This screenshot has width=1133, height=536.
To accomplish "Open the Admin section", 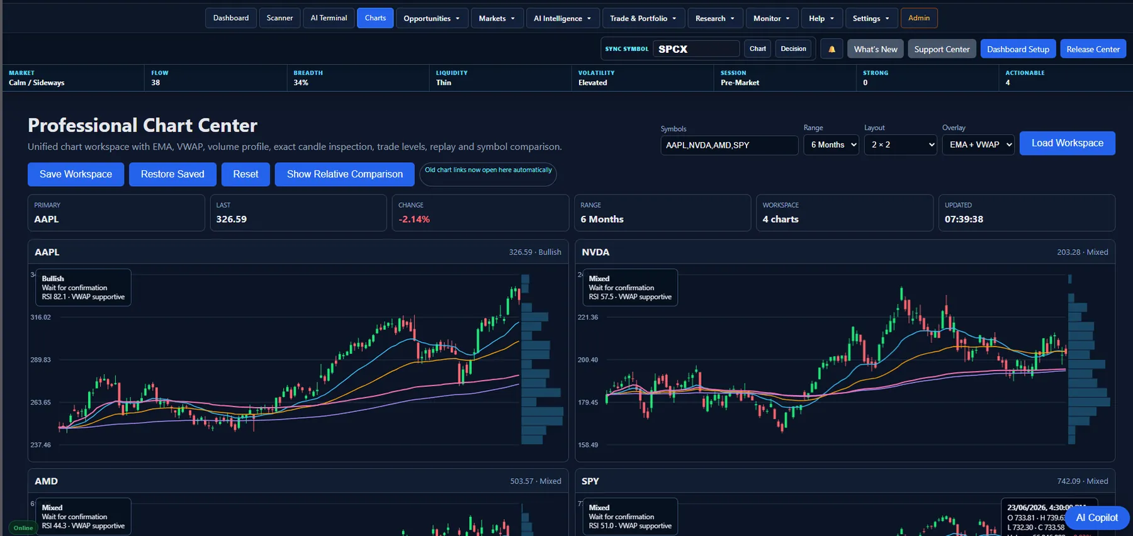I will [919, 18].
